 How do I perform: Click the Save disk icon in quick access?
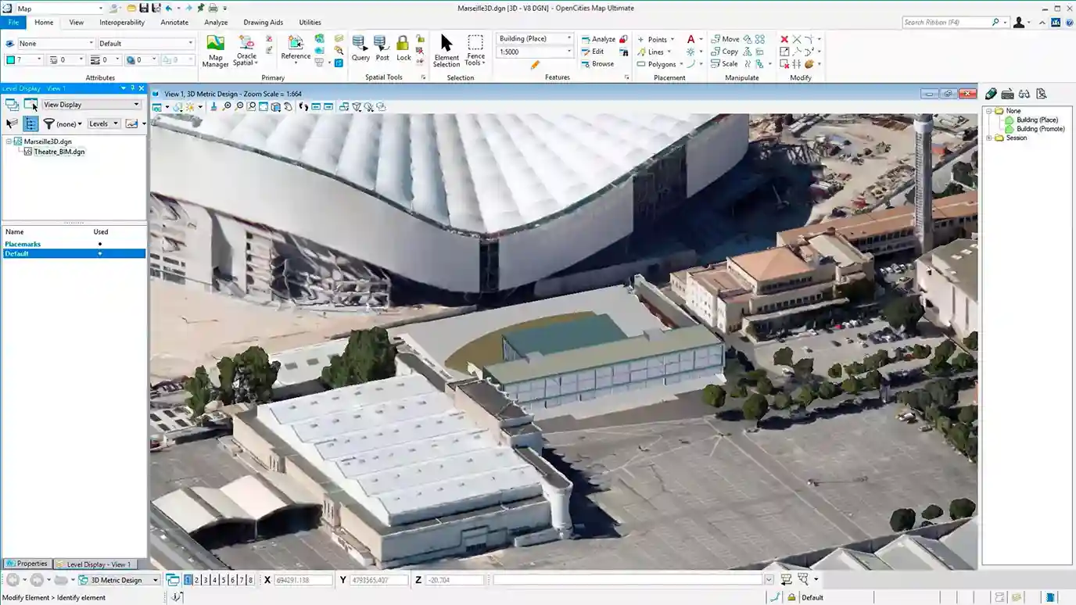click(x=144, y=8)
